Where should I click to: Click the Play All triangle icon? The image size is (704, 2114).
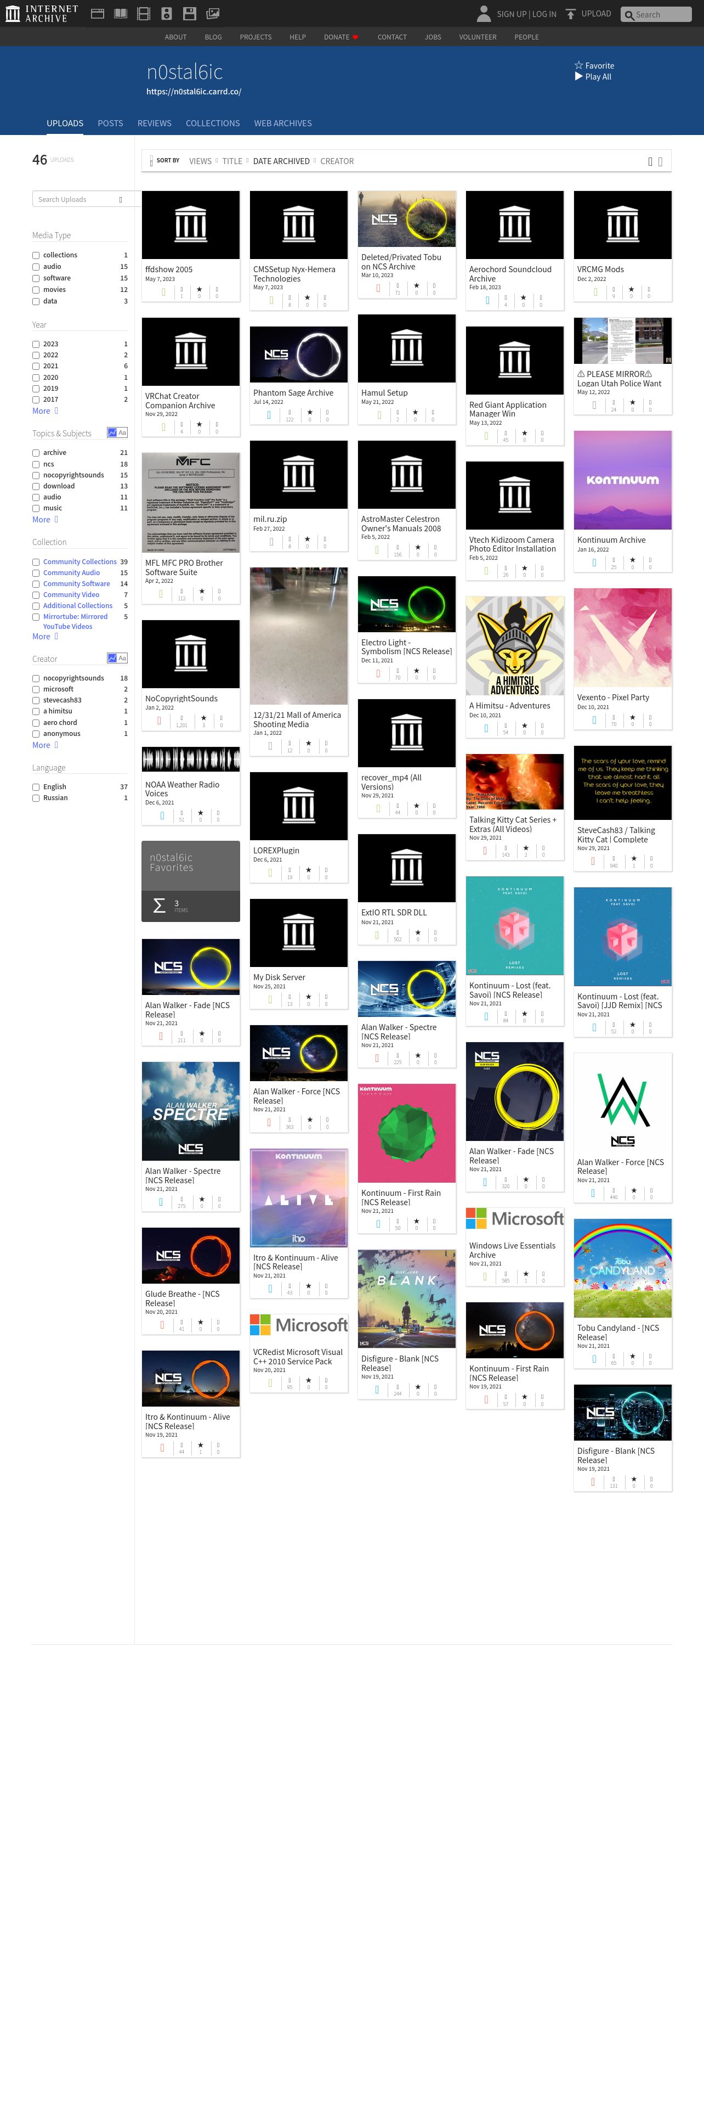578,76
